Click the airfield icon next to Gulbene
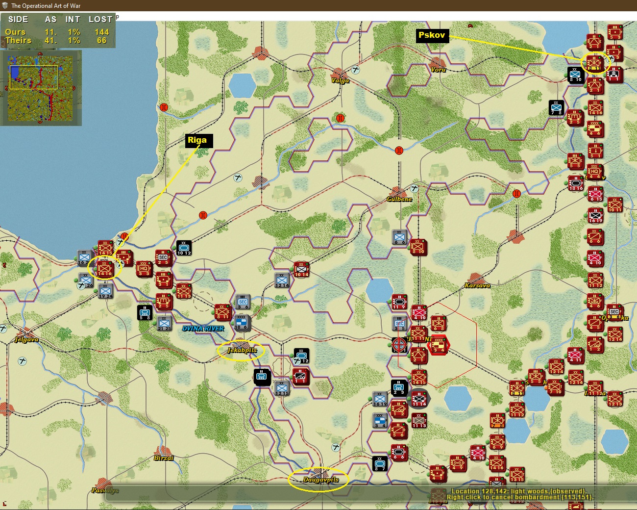This screenshot has width=637, height=510. click(415, 188)
